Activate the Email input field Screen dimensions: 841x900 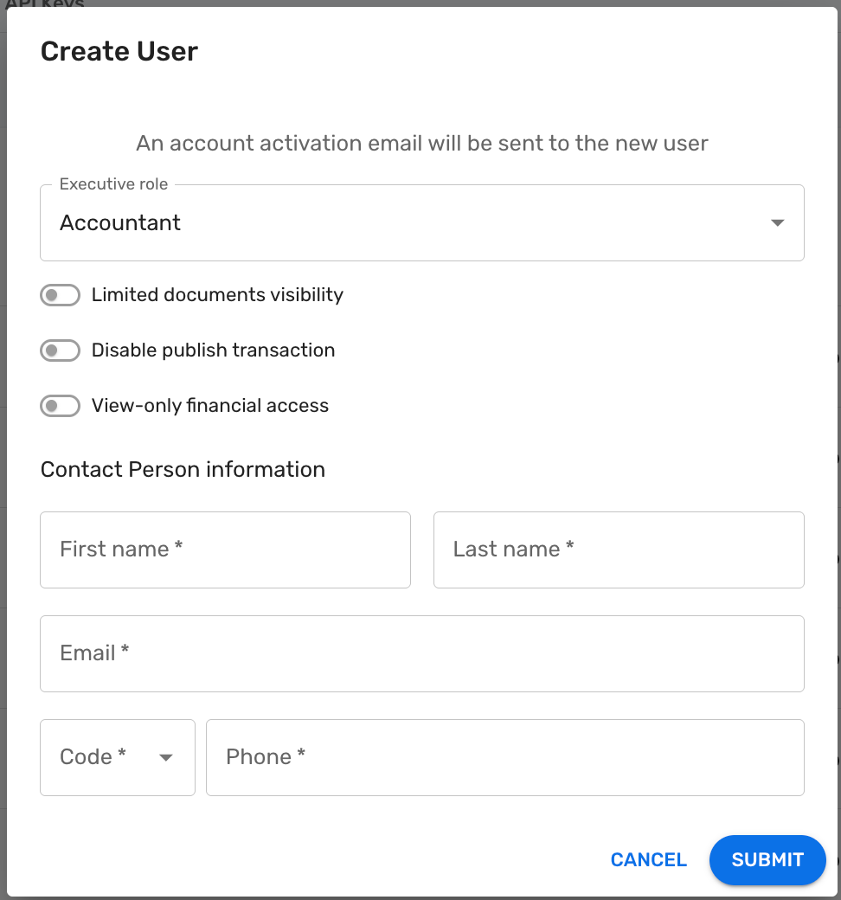[422, 653]
